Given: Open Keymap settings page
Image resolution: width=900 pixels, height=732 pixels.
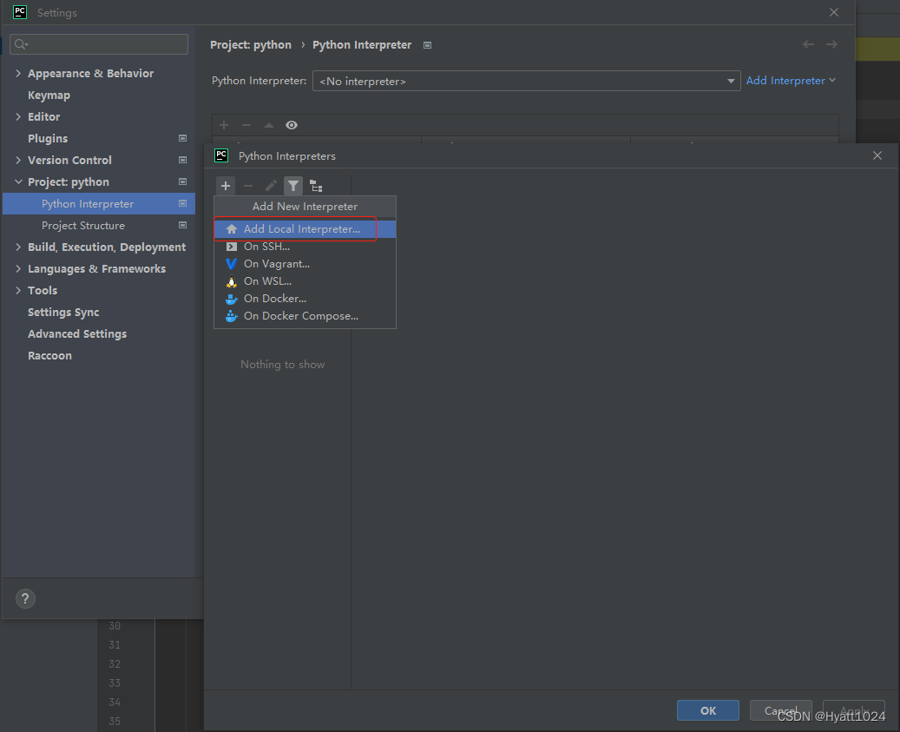Looking at the screenshot, I should [x=49, y=96].
